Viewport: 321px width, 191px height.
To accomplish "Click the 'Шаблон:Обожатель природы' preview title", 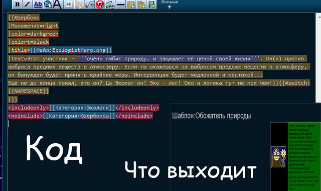I will pyautogui.click(x=212, y=116).
